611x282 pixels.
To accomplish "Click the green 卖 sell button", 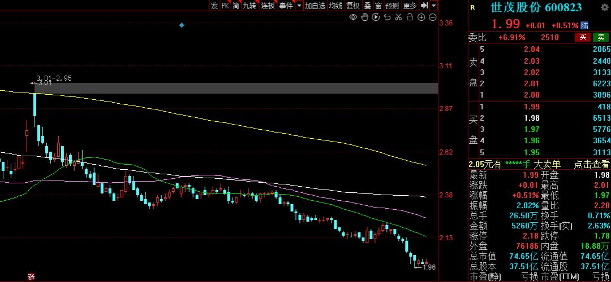I will (x=601, y=37).
